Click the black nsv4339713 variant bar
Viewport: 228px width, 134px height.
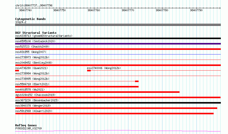click(118, 38)
